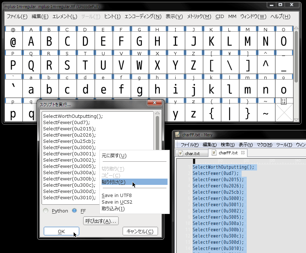Image resolution: width=306 pixels, height=253 pixels.
Task: Click SelectFewer(0u300d); line in Mery editor
Action: 218,242
